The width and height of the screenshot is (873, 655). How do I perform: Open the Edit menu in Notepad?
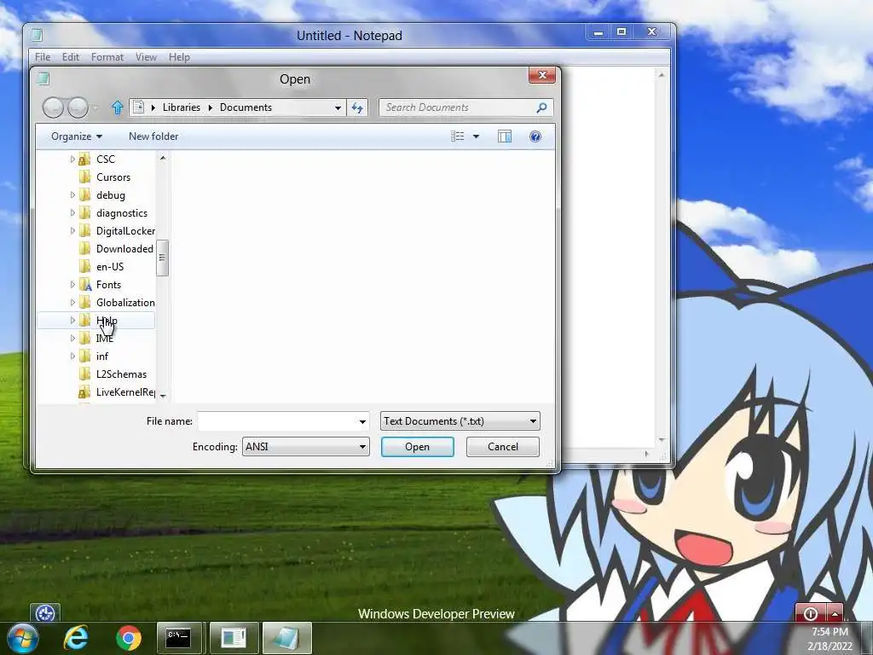[x=71, y=57]
